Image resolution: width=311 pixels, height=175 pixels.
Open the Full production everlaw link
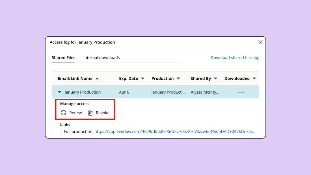pyautogui.click(x=175, y=131)
